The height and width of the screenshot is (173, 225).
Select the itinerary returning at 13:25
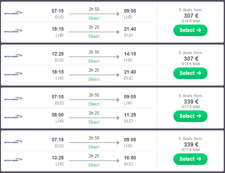(190, 159)
